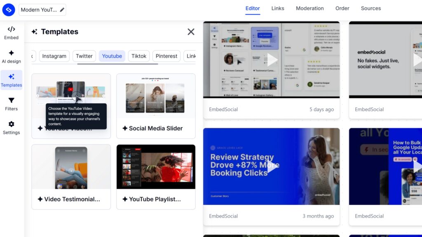Viewport: 422px width, 237px height.
Task: Close the Templates panel
Action: 191,32
